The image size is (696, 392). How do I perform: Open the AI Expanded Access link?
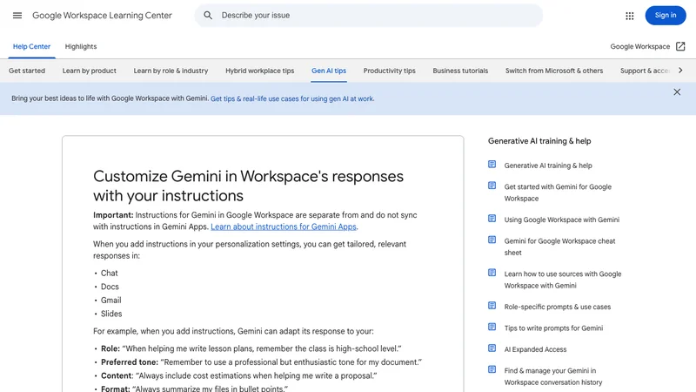pos(535,349)
